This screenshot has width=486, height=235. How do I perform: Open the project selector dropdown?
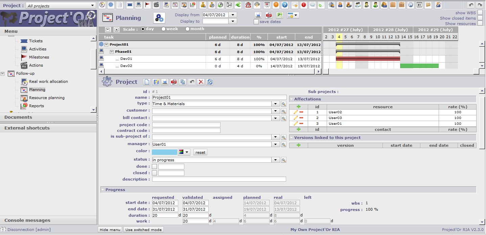pyautogui.click(x=93, y=5)
